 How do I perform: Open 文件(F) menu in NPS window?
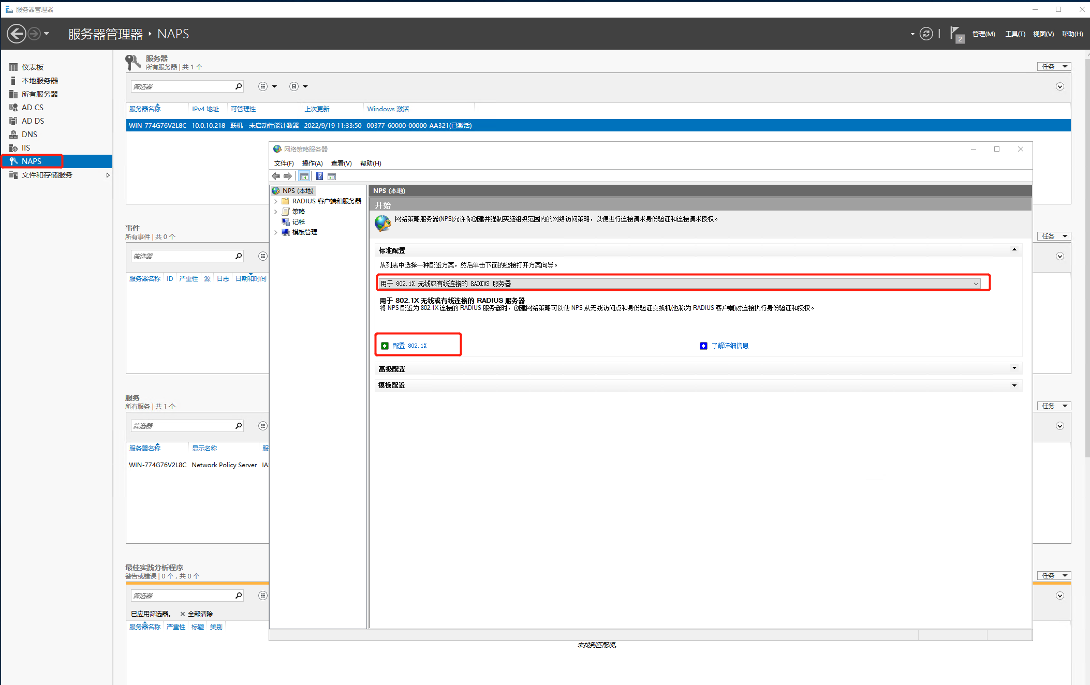pyautogui.click(x=284, y=163)
